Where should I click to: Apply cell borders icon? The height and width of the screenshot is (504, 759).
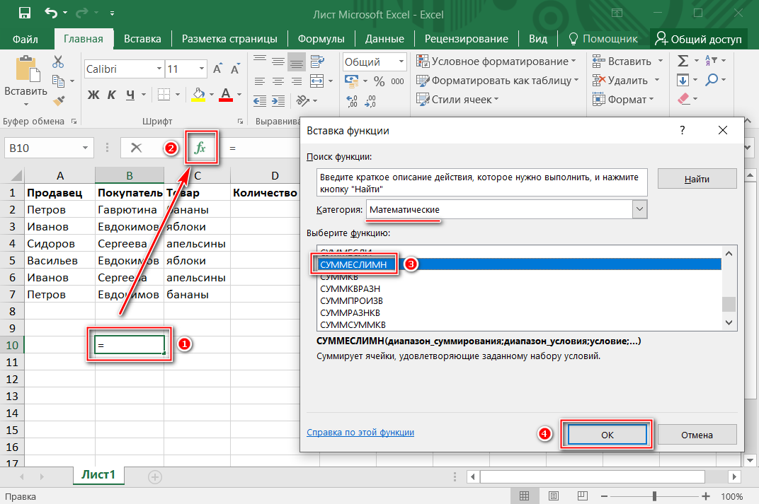pos(164,94)
